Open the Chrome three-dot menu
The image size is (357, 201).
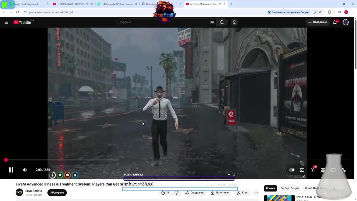(353, 12)
